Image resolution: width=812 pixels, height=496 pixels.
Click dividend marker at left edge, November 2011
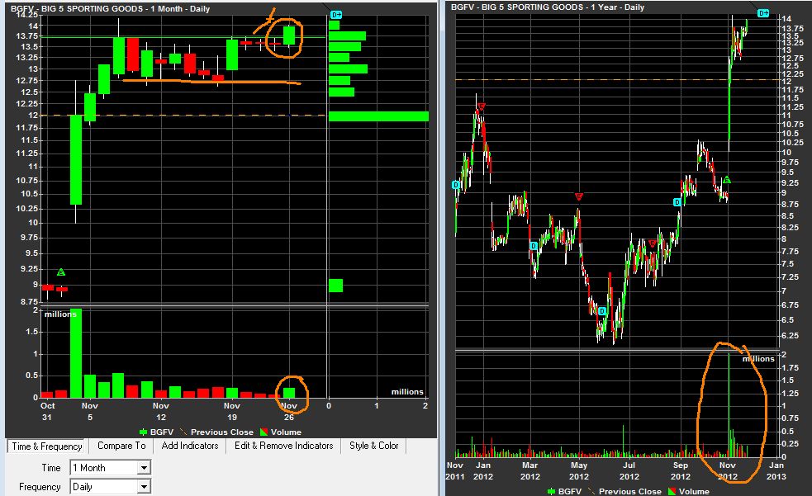tap(456, 185)
